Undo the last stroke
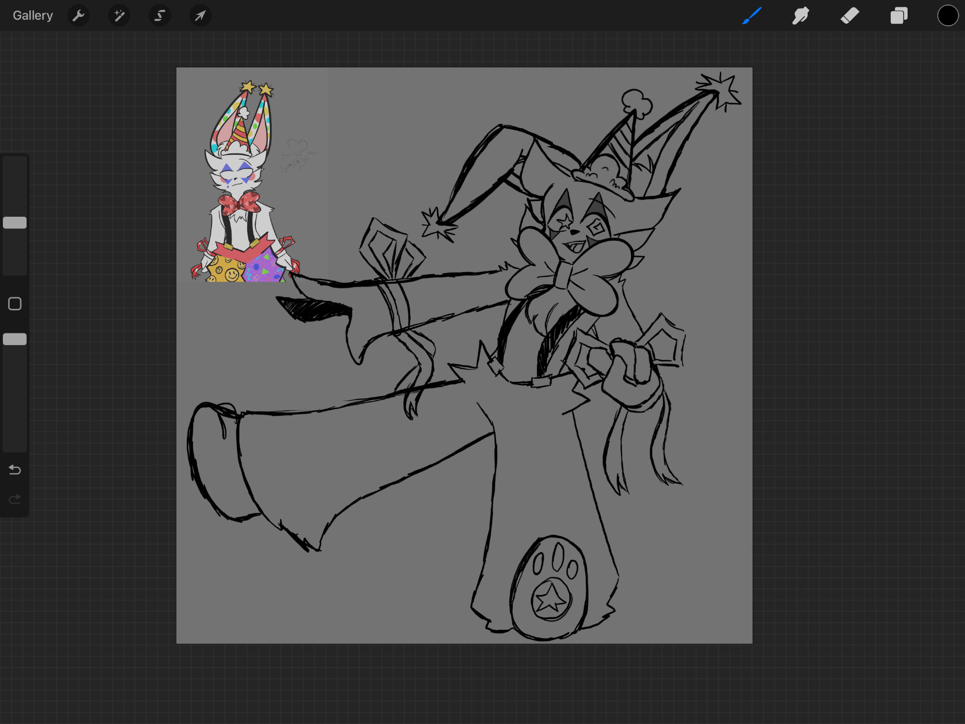This screenshot has height=724, width=965. (x=15, y=470)
